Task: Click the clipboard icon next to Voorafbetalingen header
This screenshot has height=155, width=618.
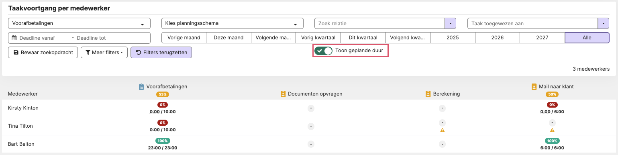Action: [x=141, y=86]
